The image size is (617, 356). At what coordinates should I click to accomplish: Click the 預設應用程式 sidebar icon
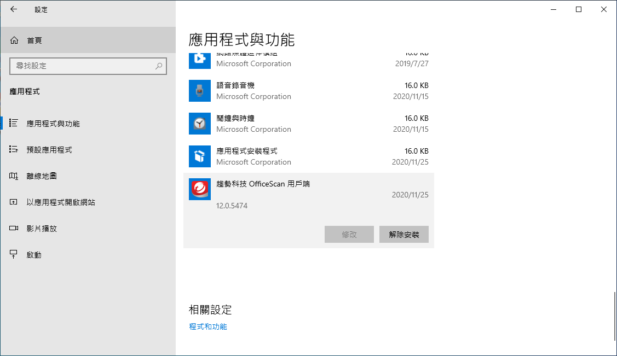coord(14,149)
